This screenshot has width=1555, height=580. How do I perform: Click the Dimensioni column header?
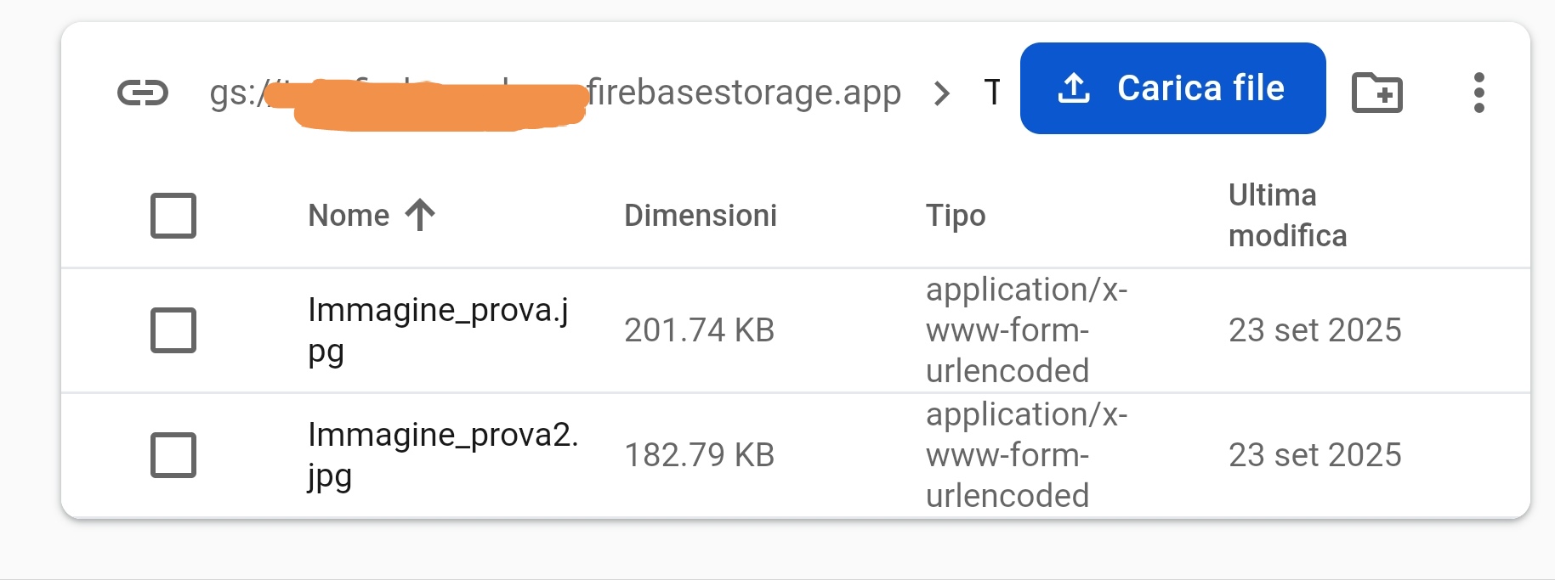(700, 216)
